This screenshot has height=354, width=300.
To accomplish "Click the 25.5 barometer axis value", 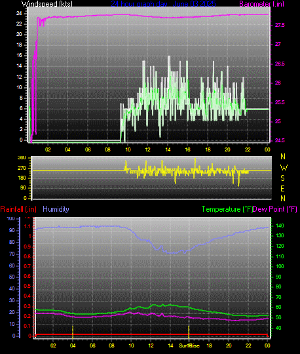I will 280,102.
